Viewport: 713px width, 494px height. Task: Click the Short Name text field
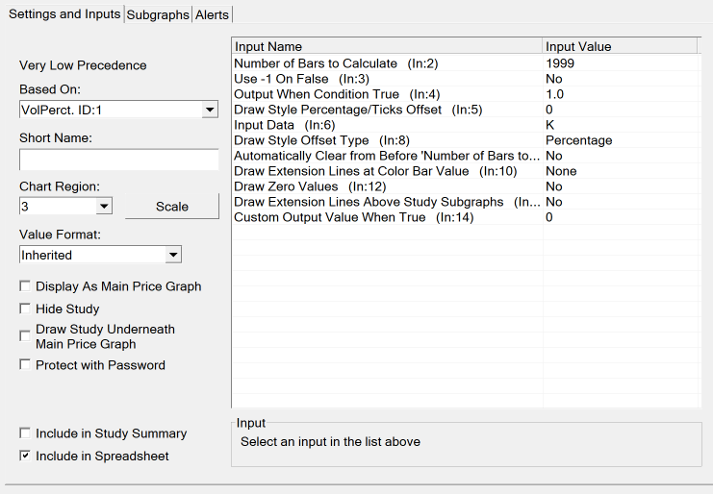pyautogui.click(x=118, y=160)
